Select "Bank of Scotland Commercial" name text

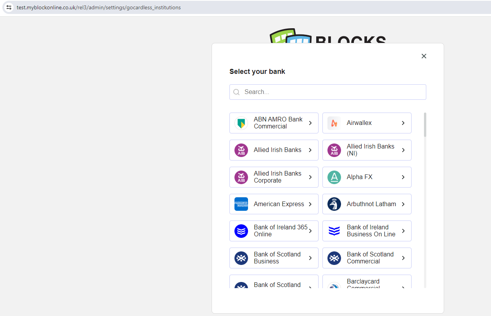(x=370, y=258)
